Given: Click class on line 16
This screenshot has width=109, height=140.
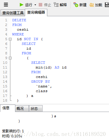Looking at the screenshot, I should [x=42, y=91].
